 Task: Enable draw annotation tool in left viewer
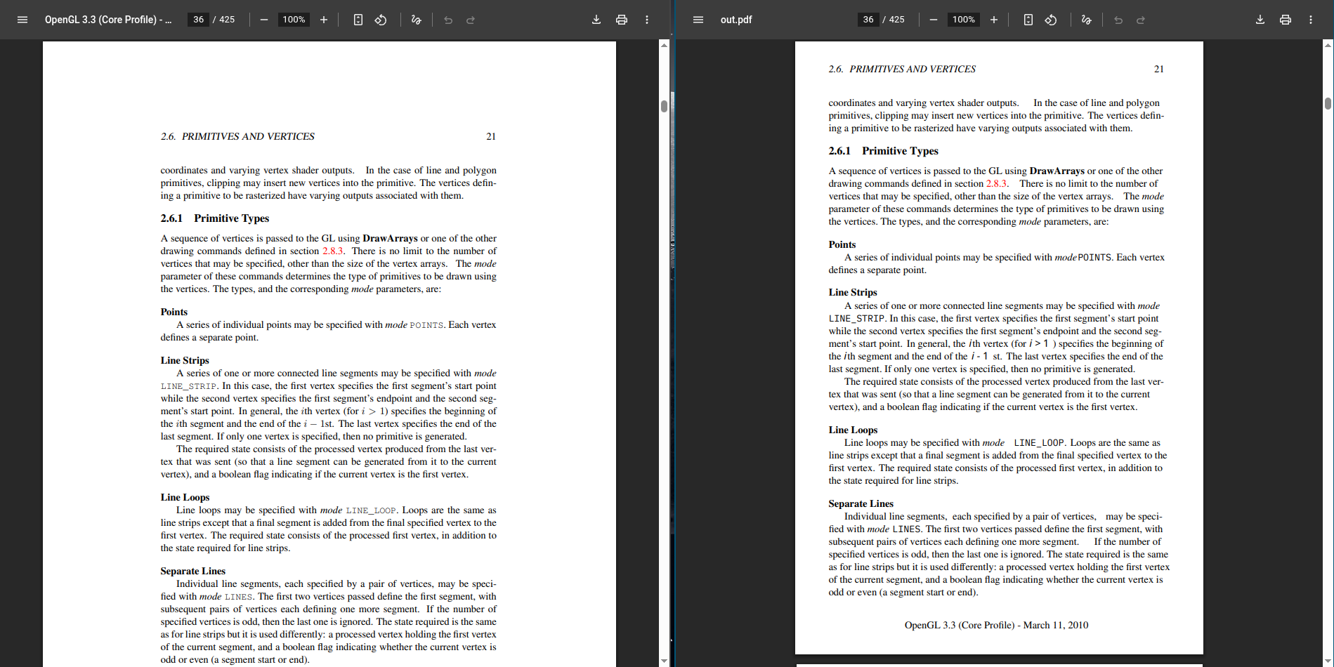pyautogui.click(x=416, y=20)
